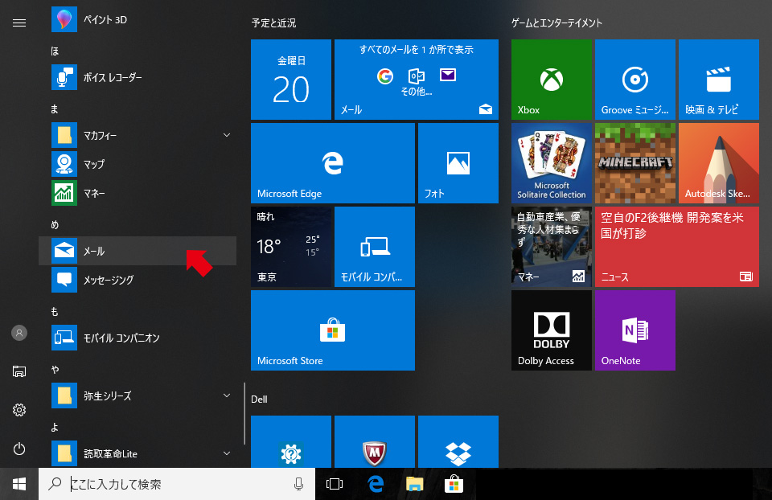Open the Dolby Access tile
The height and width of the screenshot is (500, 772).
coord(552,330)
